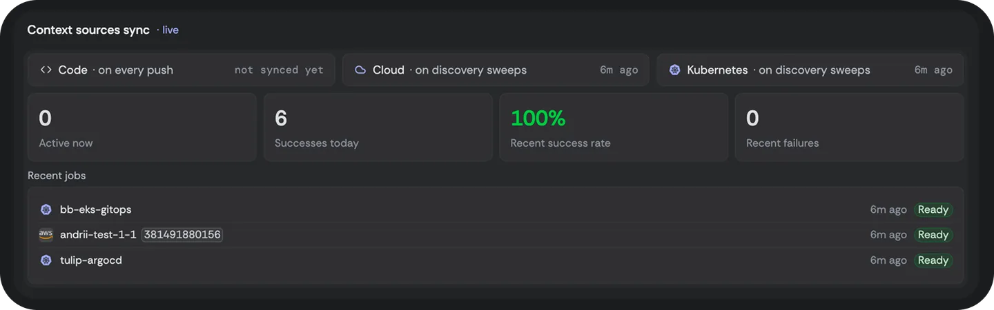This screenshot has width=994, height=310.
Task: Click the "Context sources sync" heading
Action: coord(88,30)
